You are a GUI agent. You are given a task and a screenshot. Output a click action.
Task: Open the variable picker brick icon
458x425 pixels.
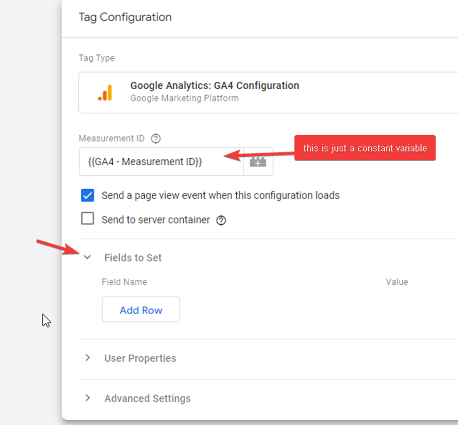[x=258, y=162]
